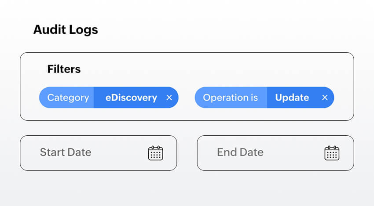374x206 pixels.
Task: Open the Start Date calendar picker
Action: click(x=155, y=153)
